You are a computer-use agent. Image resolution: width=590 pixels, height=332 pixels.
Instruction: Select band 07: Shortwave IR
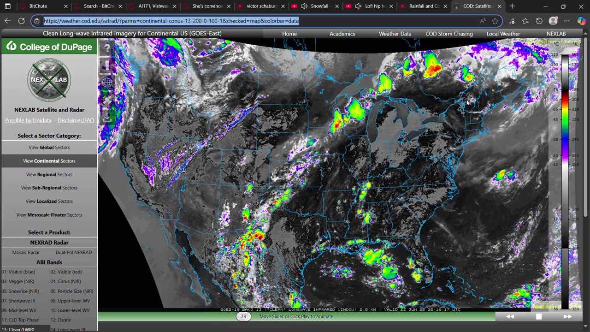[18, 301]
